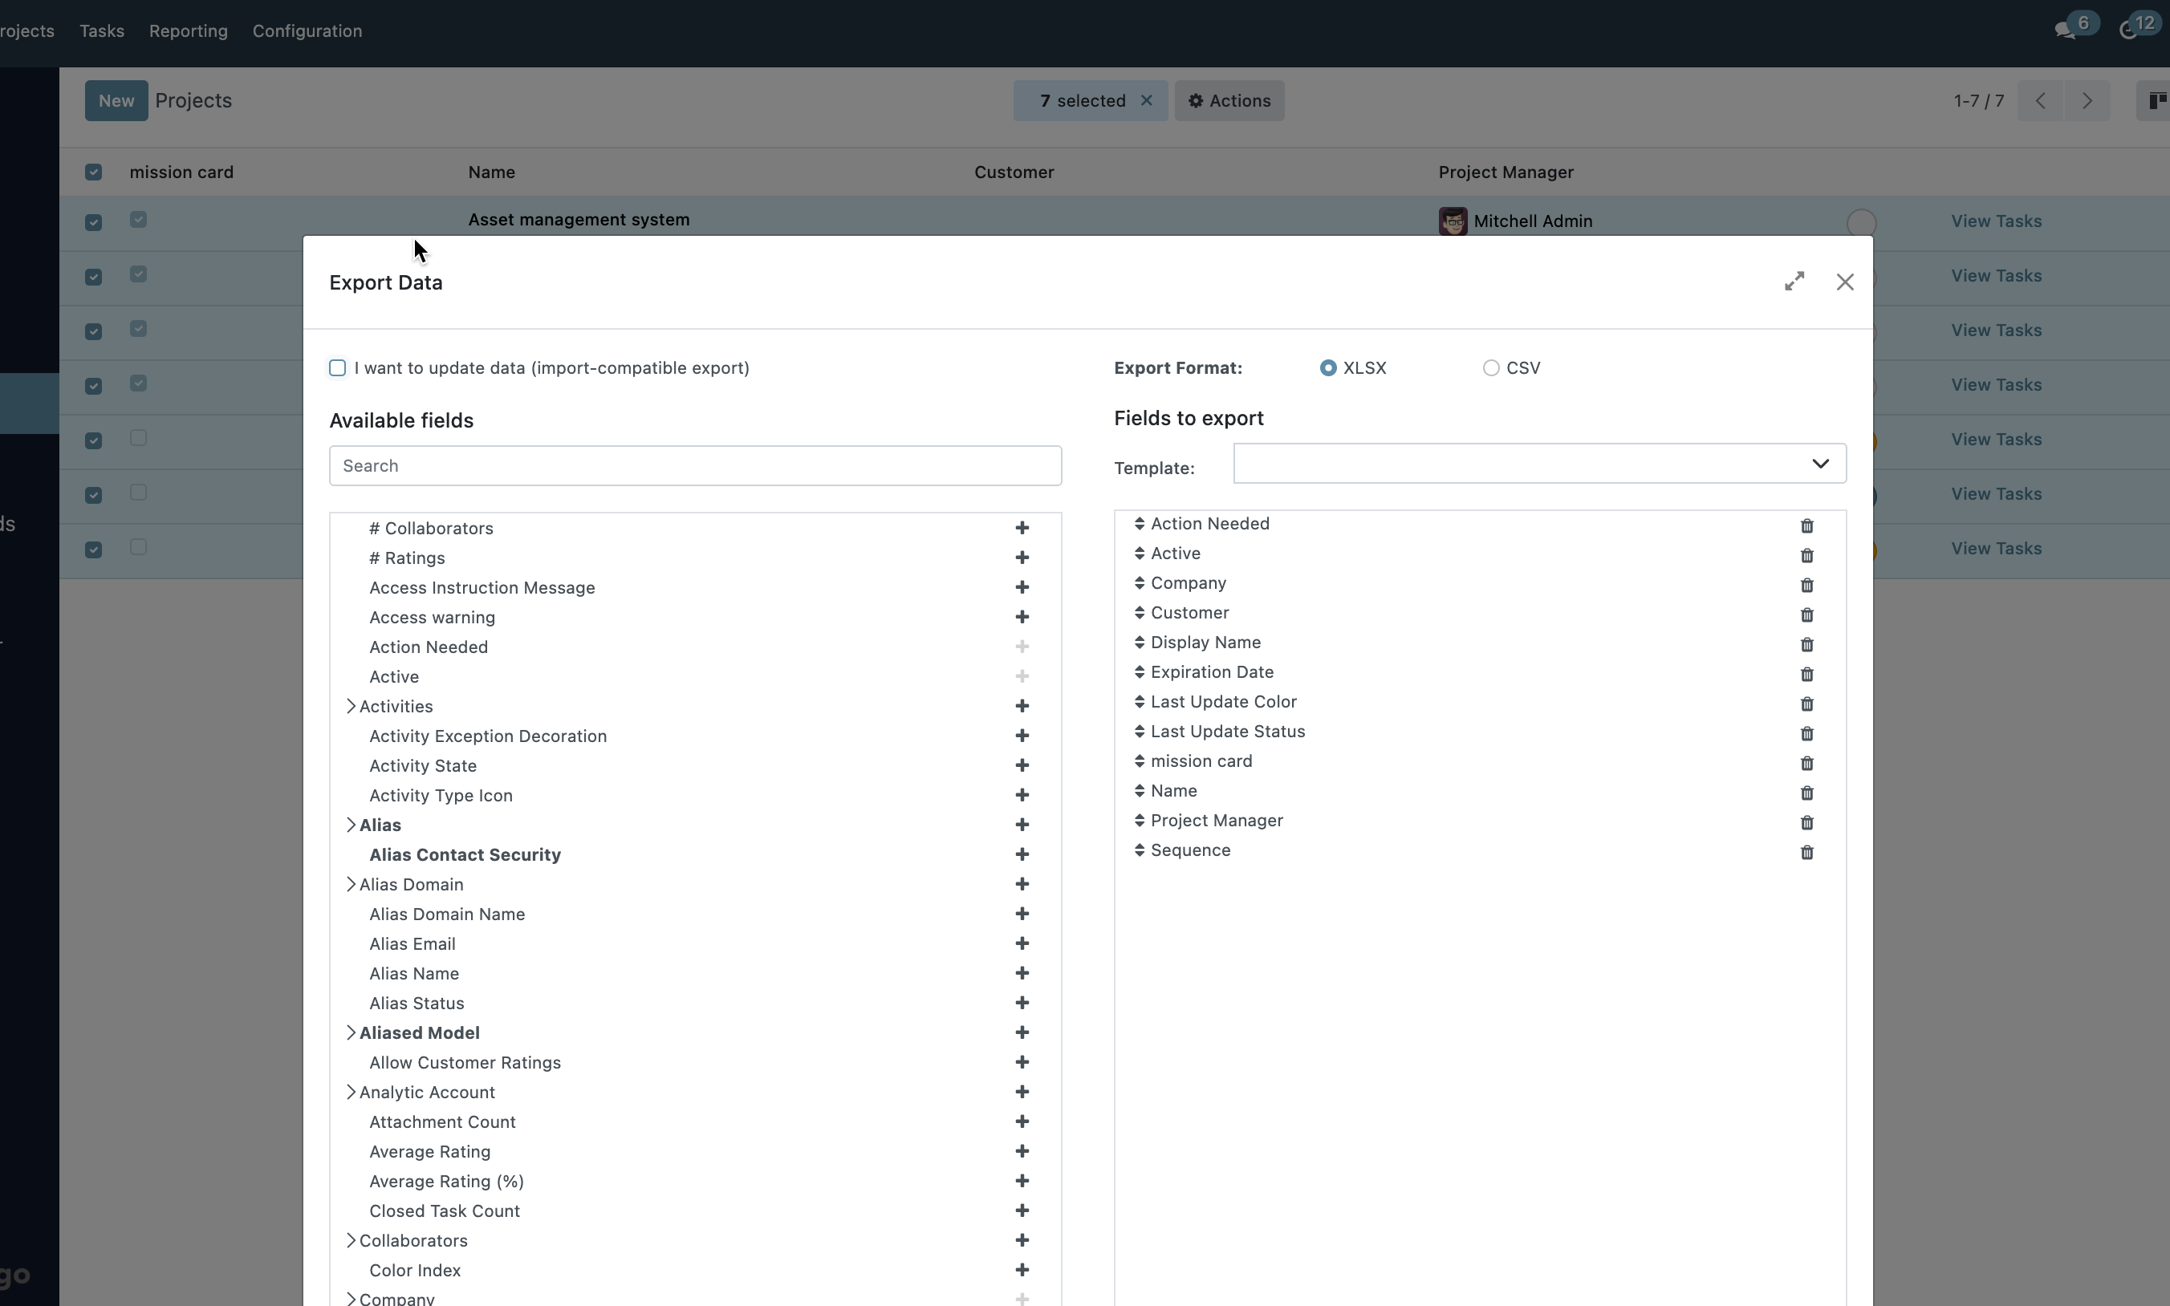Enable import-compatible export checkbox
The height and width of the screenshot is (1306, 2170).
click(x=337, y=368)
